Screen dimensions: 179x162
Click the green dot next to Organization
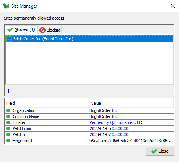click(8, 110)
